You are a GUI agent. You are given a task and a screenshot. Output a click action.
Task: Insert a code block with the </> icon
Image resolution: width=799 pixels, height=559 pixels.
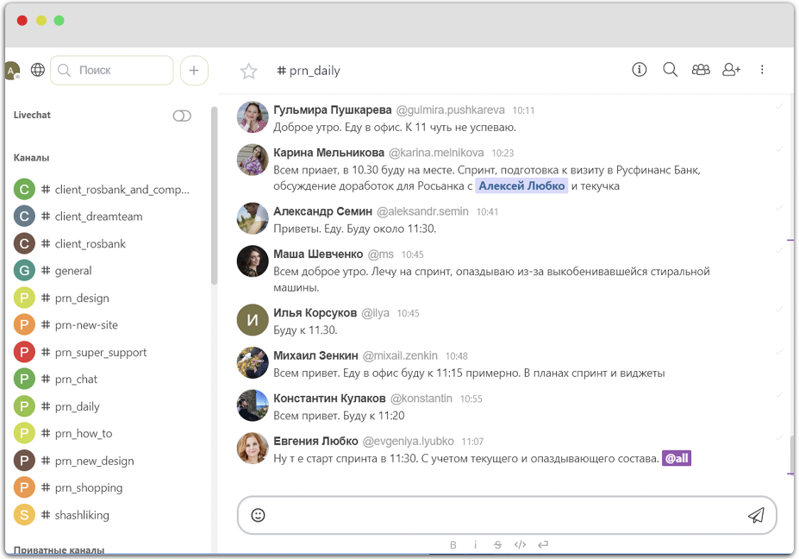point(520,544)
